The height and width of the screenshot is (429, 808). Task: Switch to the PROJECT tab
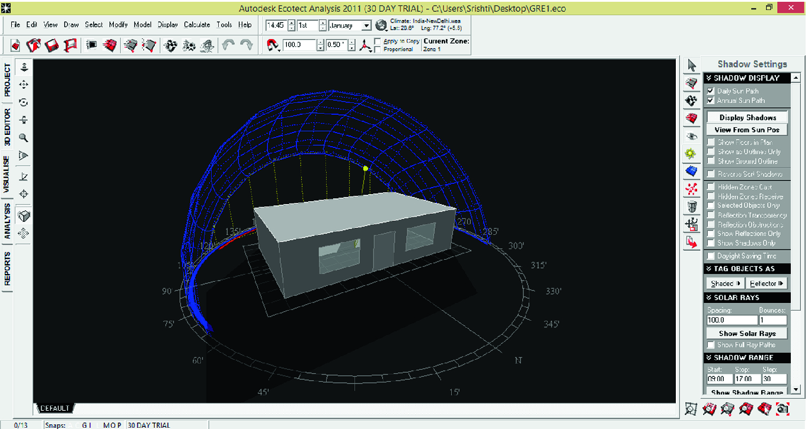pos(7,81)
